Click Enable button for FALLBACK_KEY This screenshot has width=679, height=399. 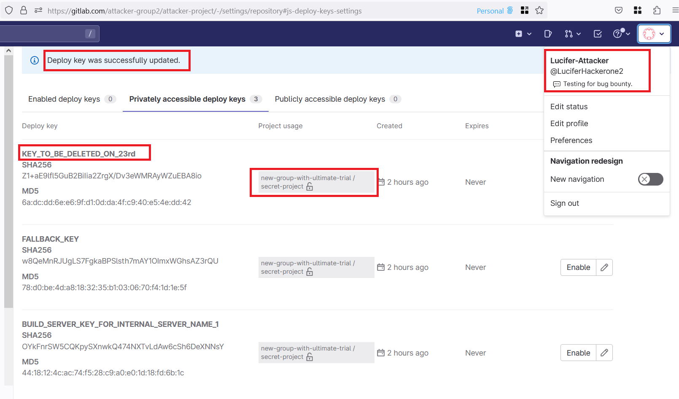point(578,267)
